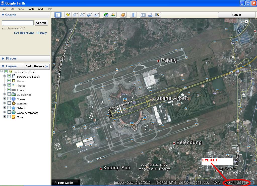Viewport: 257px width, 186px height.
Task: Click the Borders and Labels flag icon
Action: click(x=14, y=76)
